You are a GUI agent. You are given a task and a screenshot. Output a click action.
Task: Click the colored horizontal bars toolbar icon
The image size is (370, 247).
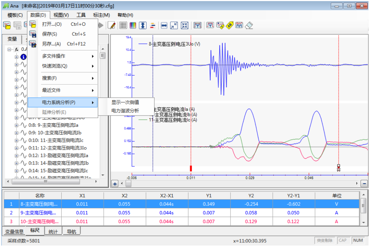click(x=153, y=25)
